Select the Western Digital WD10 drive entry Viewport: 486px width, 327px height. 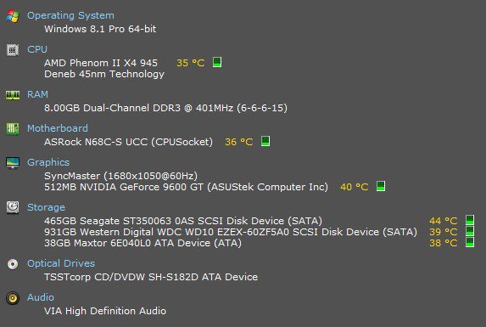(231, 232)
